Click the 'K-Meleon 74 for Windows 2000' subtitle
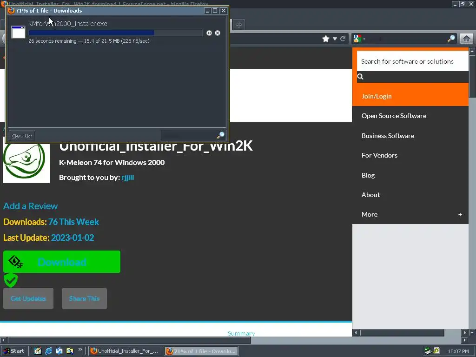The image size is (476, 357). coord(112,163)
